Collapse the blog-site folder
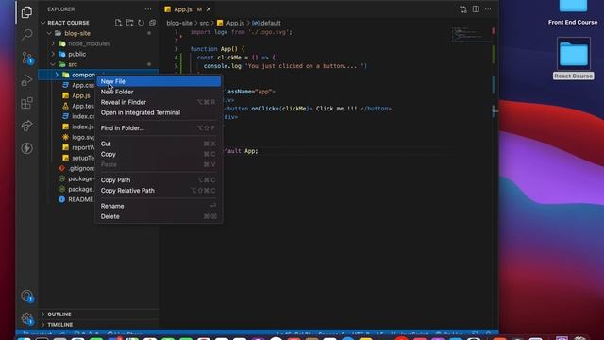 click(49, 34)
